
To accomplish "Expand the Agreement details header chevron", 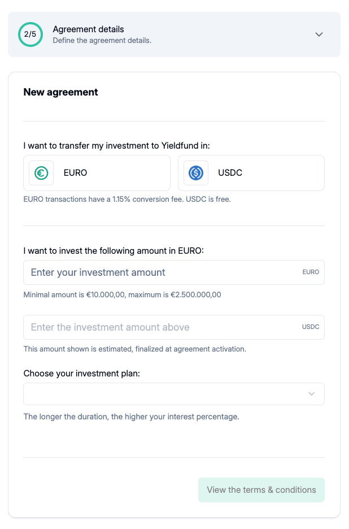I will tap(319, 34).
